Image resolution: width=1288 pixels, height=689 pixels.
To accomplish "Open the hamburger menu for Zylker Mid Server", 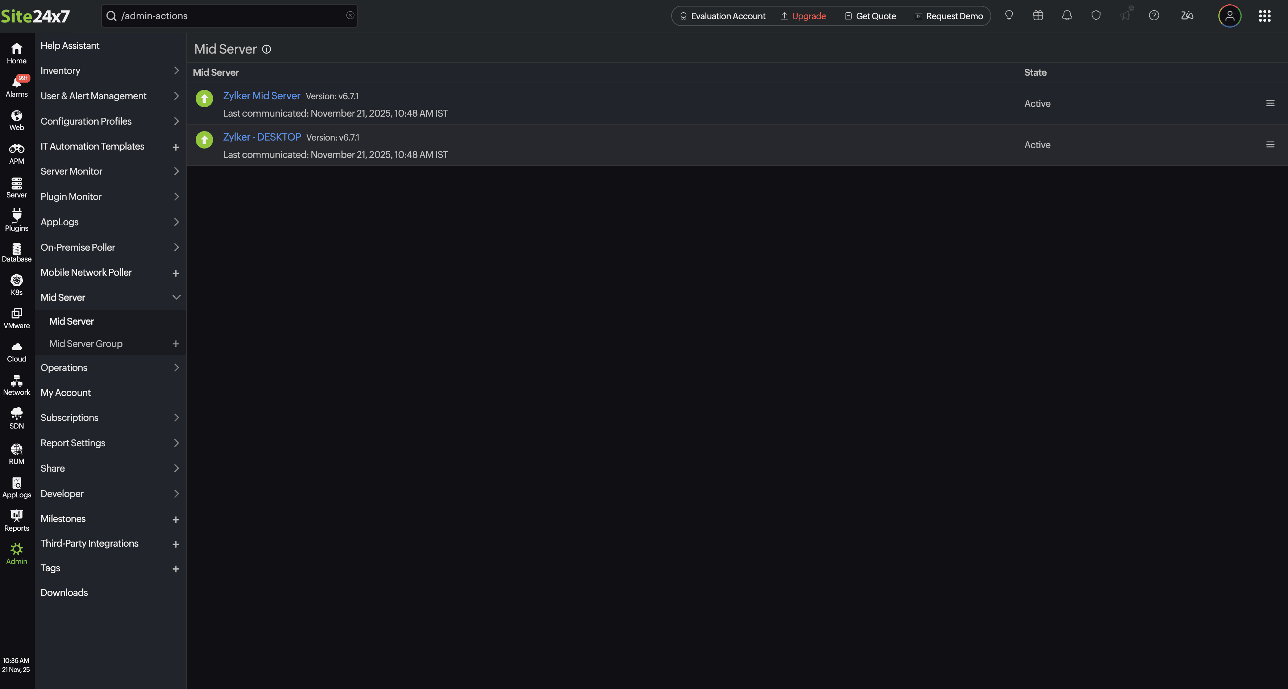I will [x=1270, y=104].
